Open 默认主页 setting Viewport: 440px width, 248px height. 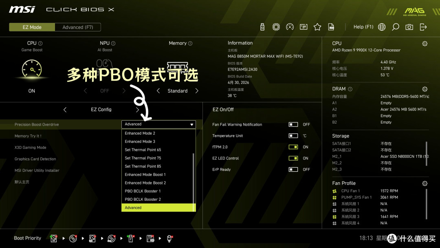[x=22, y=182]
